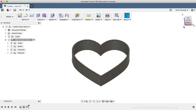
Task: Open Display Settings dropdown in navigation bar
Action: pos(104,101)
